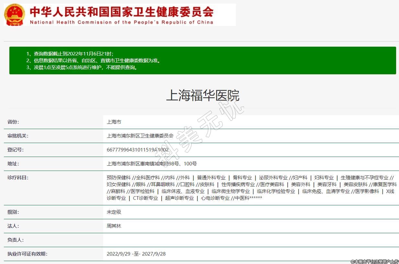Viewport: 399px width, 264px height.
Task: Click the National Health Commission English subtitle
Action: [x=122, y=22]
